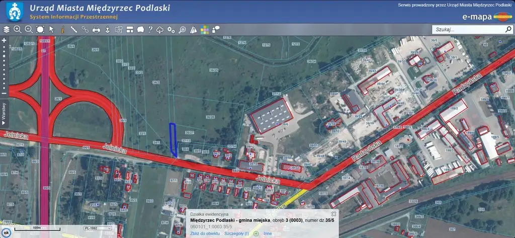
Task: Open the settings gears icon
Action: pos(171,30)
